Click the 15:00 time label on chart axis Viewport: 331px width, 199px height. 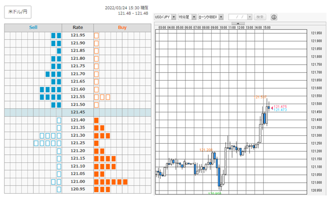pos(267,28)
